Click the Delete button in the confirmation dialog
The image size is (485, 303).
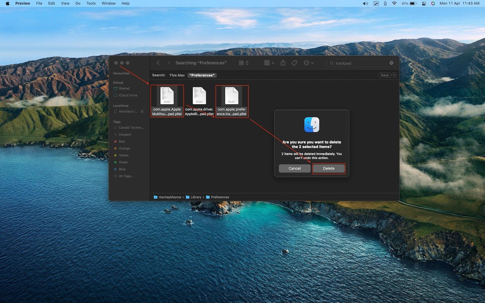[x=328, y=168]
